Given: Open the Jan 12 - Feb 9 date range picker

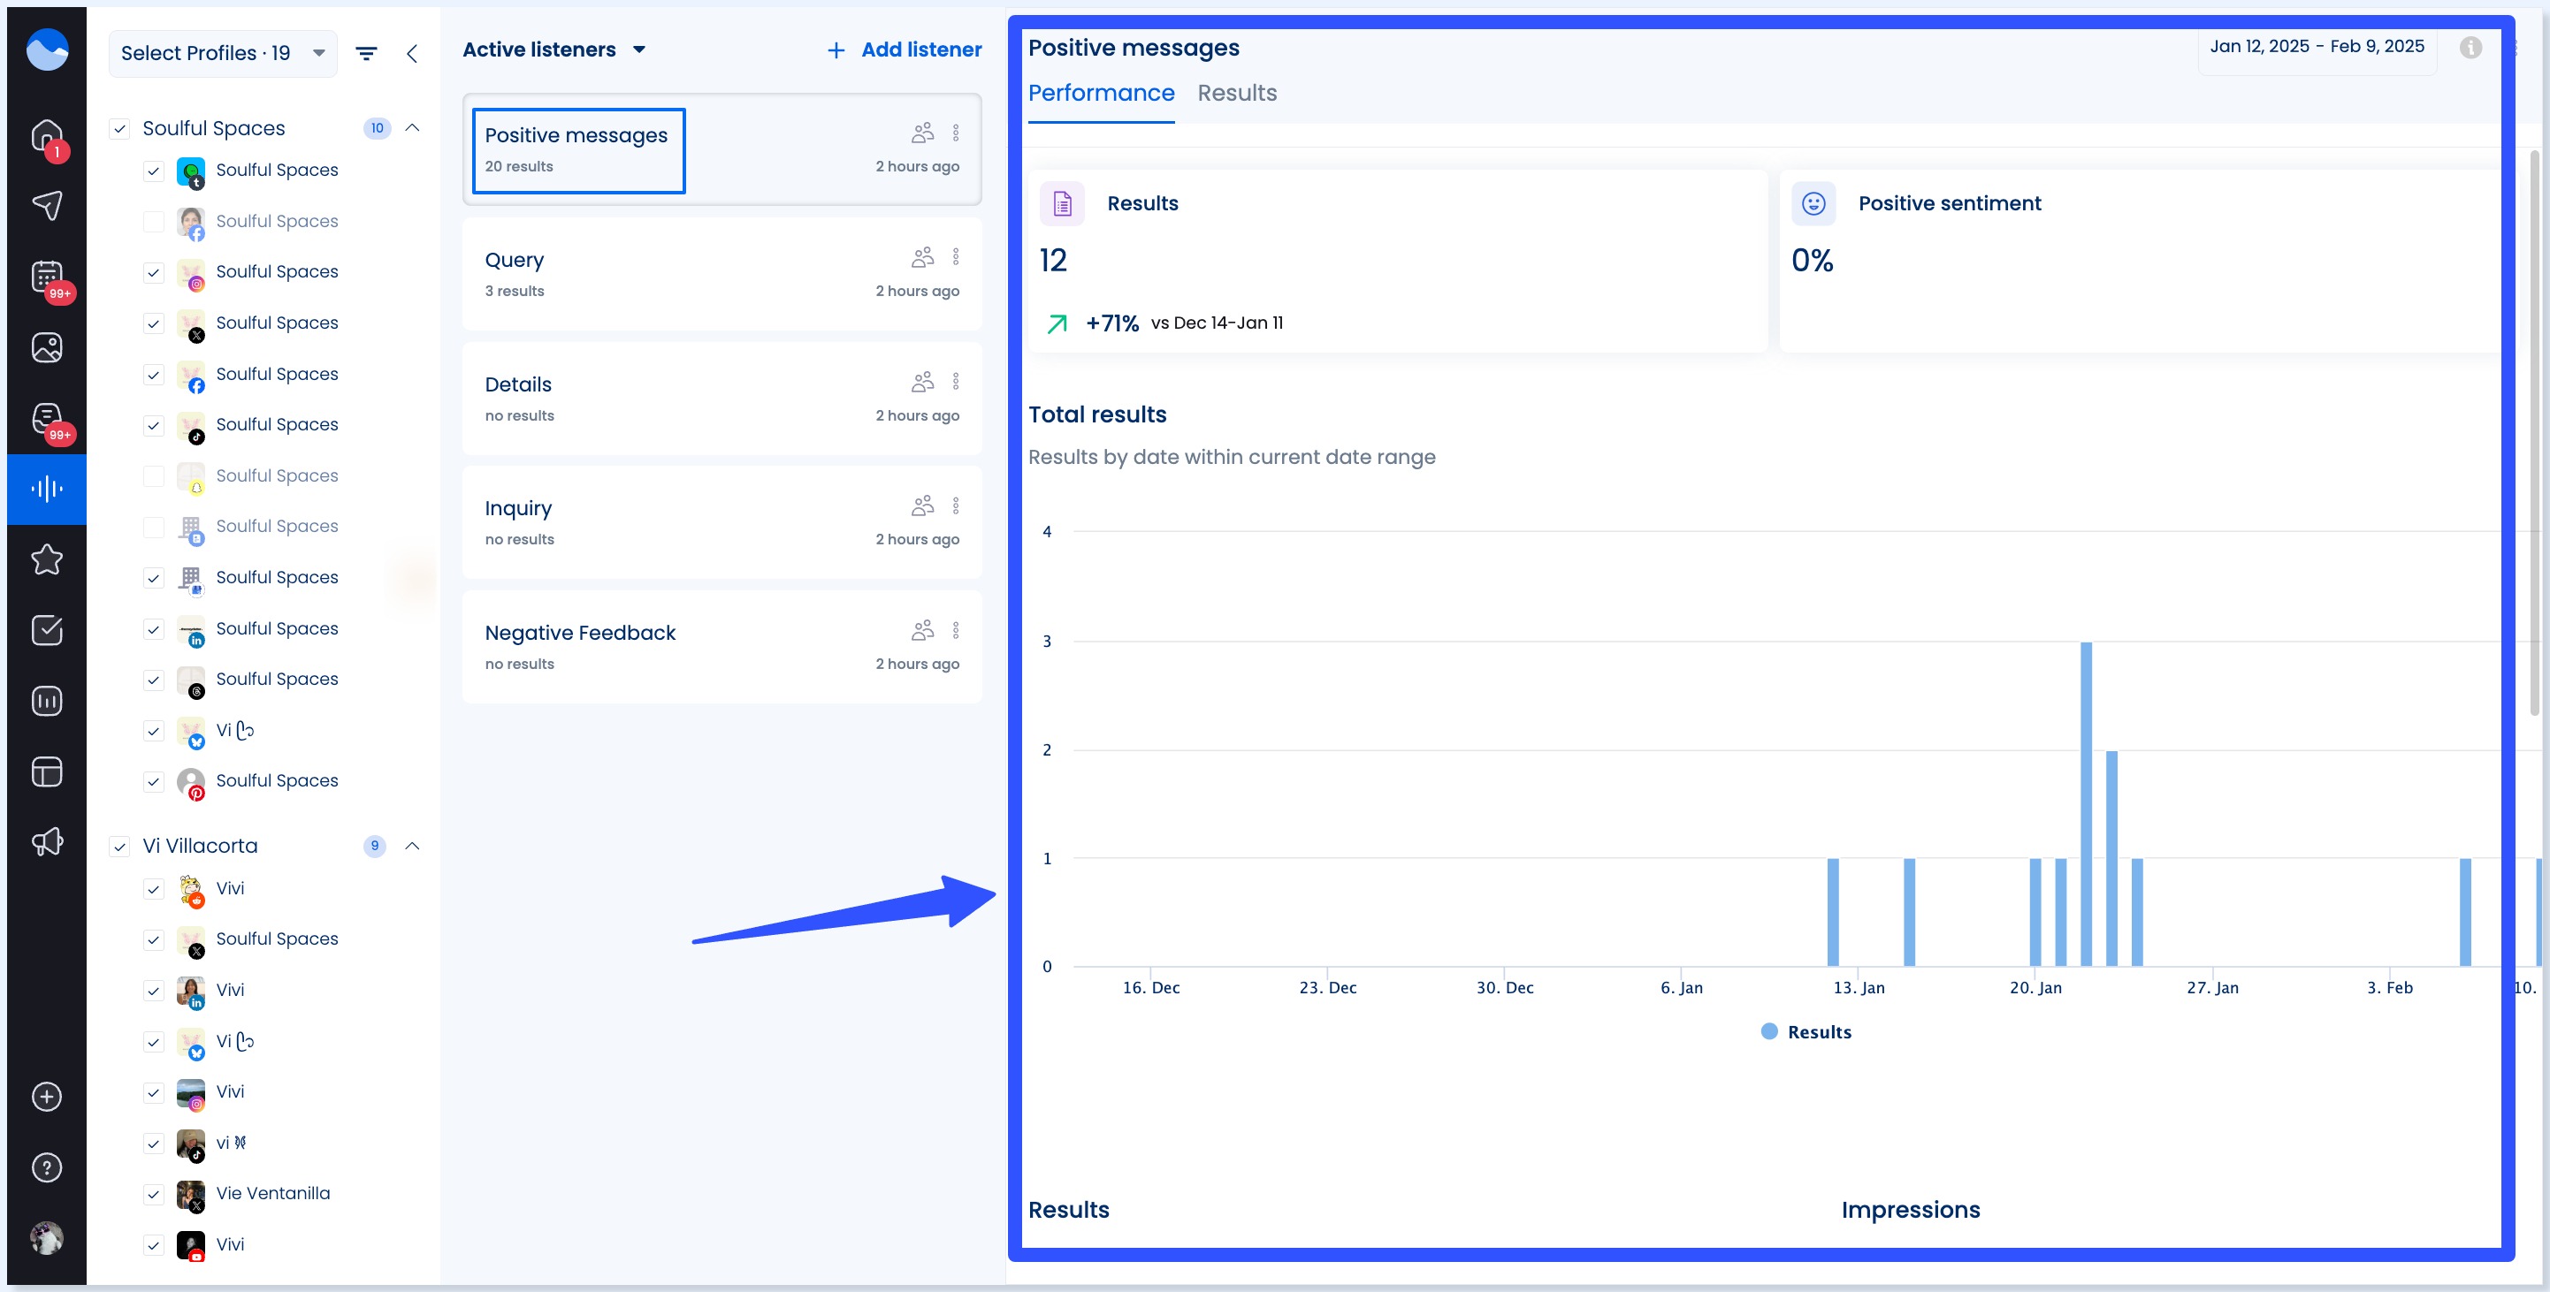Looking at the screenshot, I should 2317,45.
